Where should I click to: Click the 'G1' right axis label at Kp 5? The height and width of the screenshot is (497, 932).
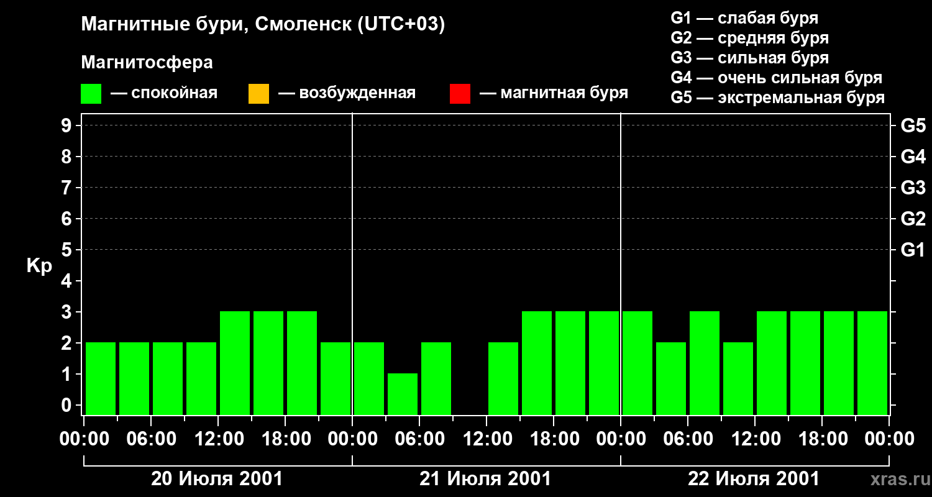coord(913,250)
